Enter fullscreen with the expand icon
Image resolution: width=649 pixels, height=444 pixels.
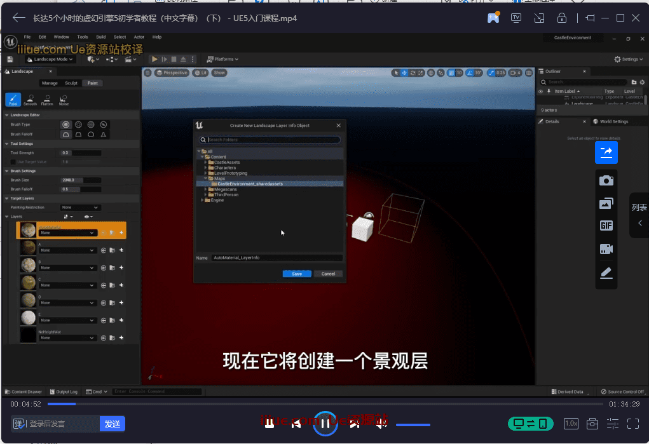633,423
